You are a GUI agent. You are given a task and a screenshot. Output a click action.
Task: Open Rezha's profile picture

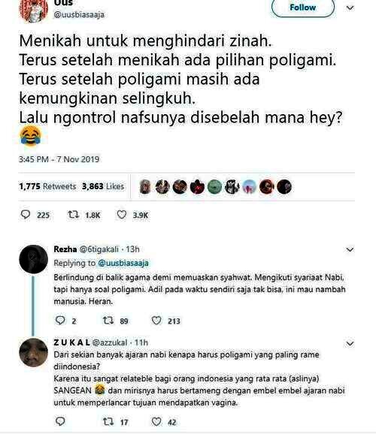[x=34, y=259]
